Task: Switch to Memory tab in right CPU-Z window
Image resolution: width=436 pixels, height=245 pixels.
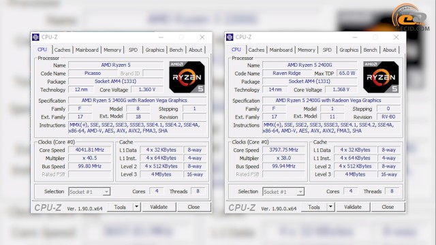Action: (x=307, y=50)
